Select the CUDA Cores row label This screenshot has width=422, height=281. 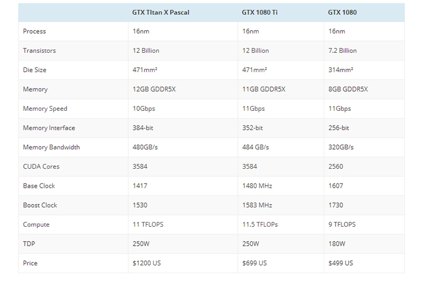41,167
